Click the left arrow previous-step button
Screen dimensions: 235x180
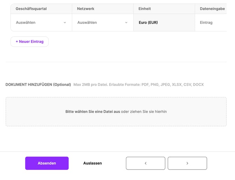tap(146, 163)
